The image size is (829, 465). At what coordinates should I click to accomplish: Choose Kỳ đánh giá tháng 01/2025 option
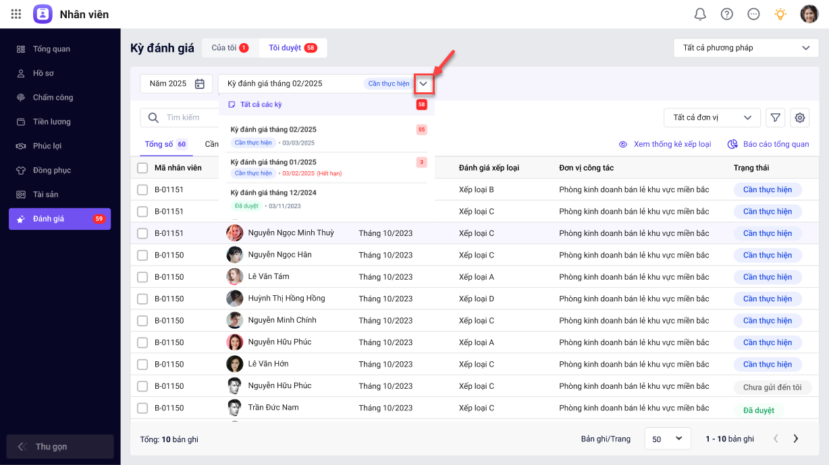[x=327, y=167]
